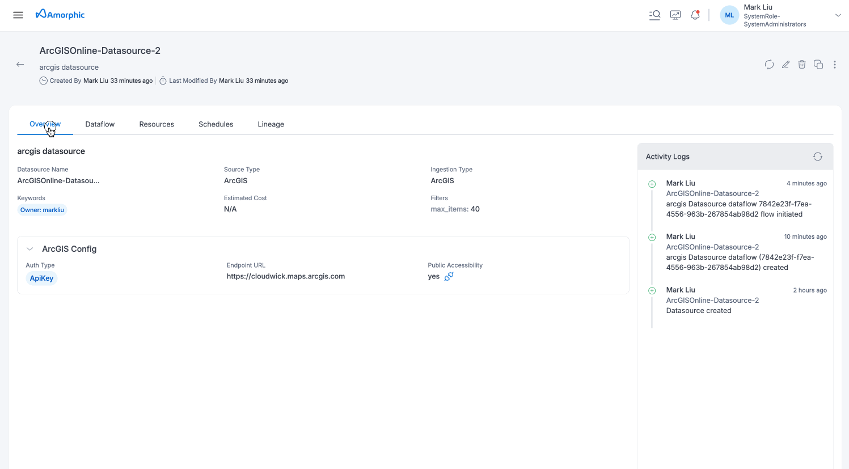Open ArcGISOnline-Datasource-2 link in Activity Logs
Screen dimensions: 849x469
pyautogui.click(x=712, y=193)
